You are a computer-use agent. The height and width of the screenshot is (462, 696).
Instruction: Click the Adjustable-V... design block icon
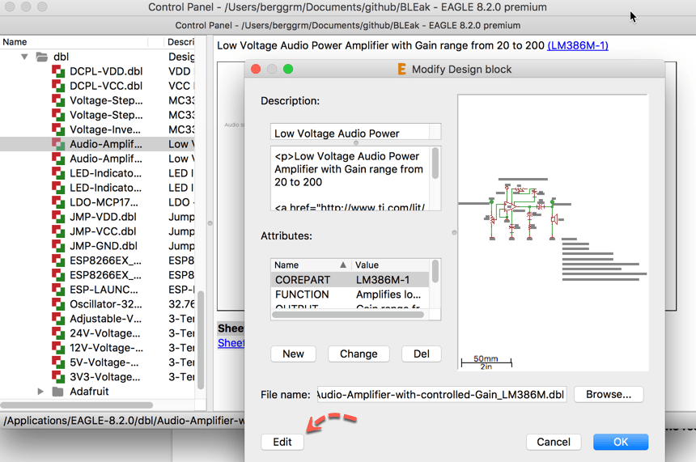click(58, 319)
